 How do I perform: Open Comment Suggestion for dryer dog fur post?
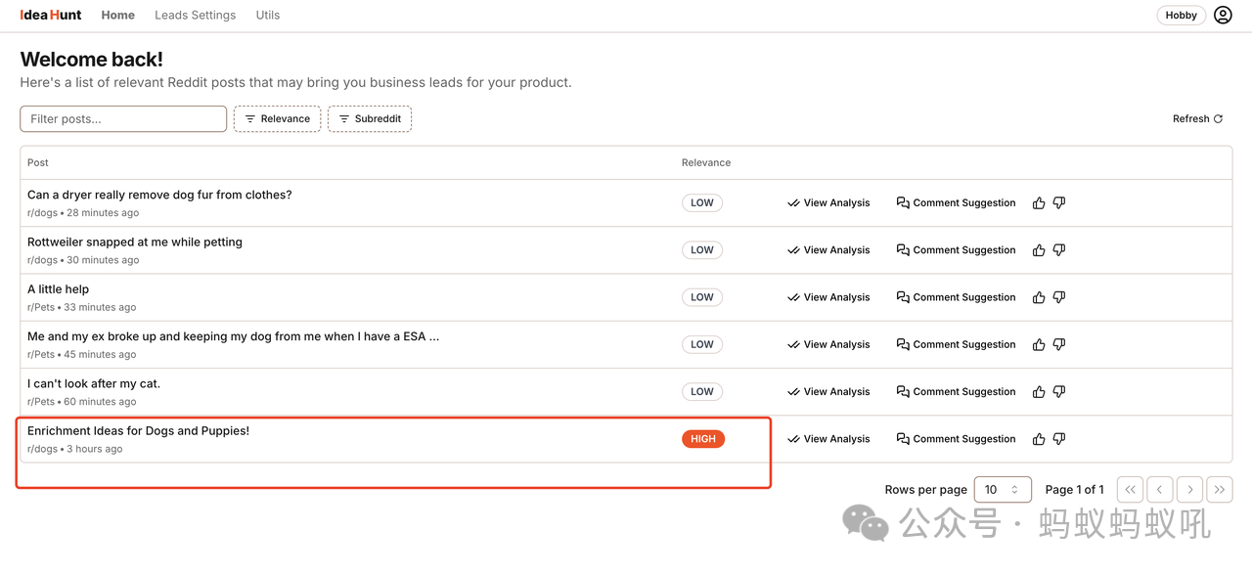(x=956, y=203)
